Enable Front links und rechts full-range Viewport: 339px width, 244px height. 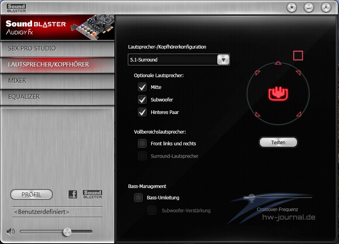142,143
